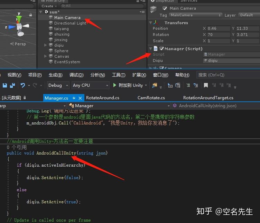Screen dimensions: 260x223
Task: Open the 生成(B) menu
Action: click(x=56, y=75)
